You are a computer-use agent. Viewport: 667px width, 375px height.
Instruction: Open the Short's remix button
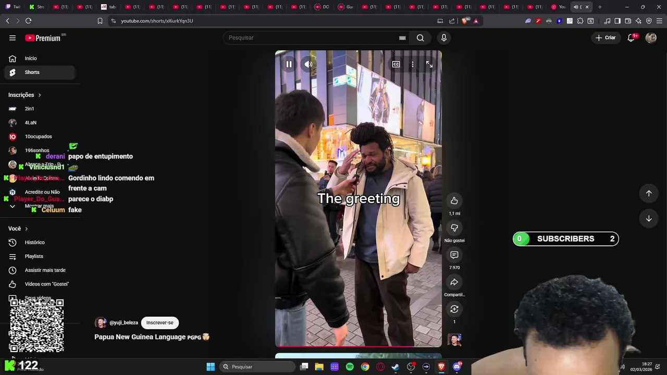(454, 309)
